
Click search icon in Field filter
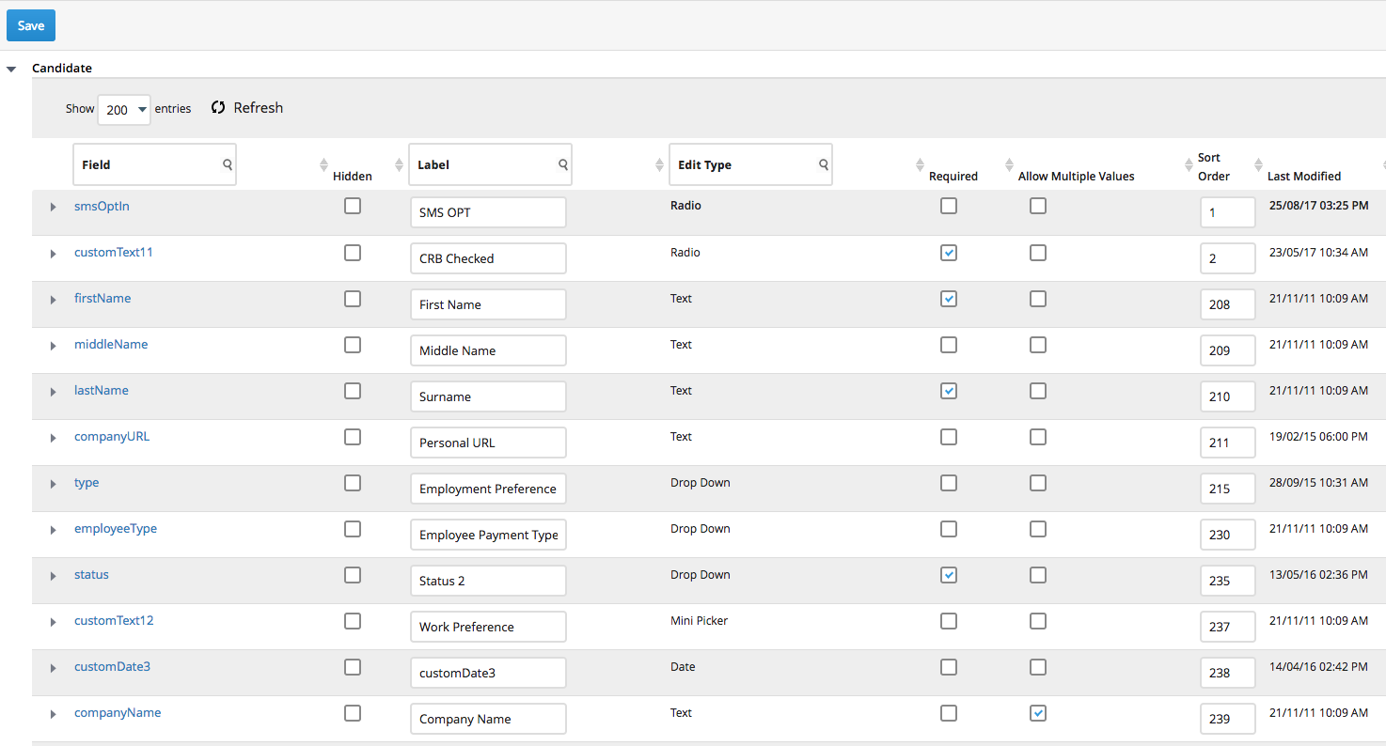click(227, 164)
